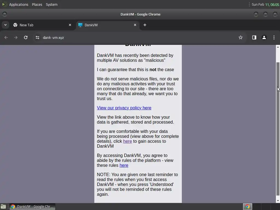Open the platform rules 'here' link

click(x=124, y=165)
